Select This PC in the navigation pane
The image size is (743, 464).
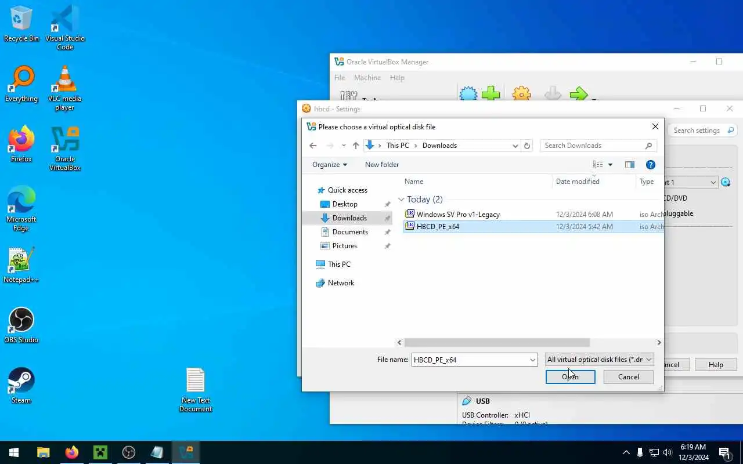339,264
